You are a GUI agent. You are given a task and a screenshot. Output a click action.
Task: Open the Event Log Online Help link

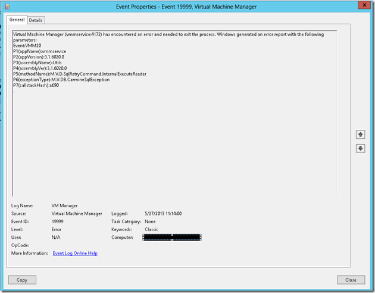click(x=75, y=253)
